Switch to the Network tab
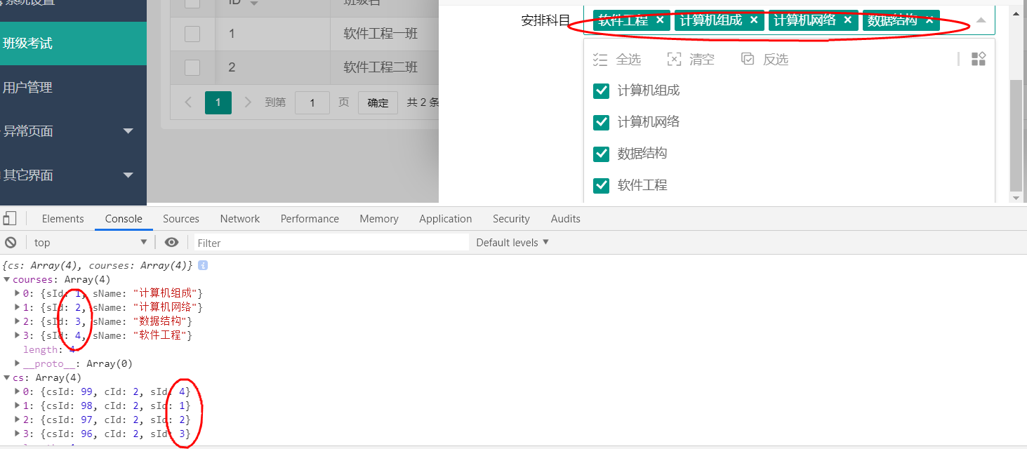The image size is (1027, 449). [x=239, y=218]
